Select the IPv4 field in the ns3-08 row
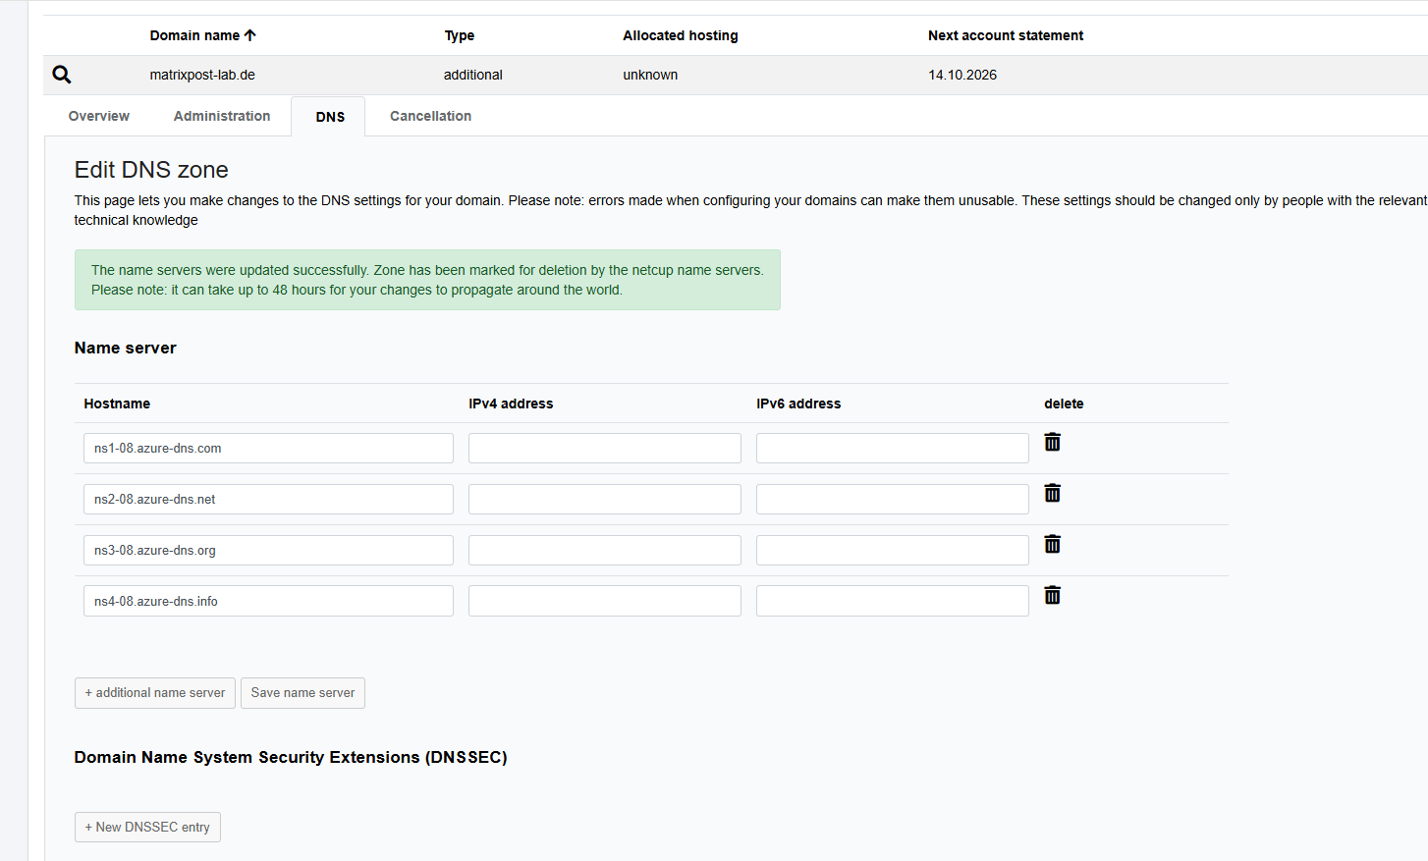Screen dimensions: 1428x861 pos(604,551)
